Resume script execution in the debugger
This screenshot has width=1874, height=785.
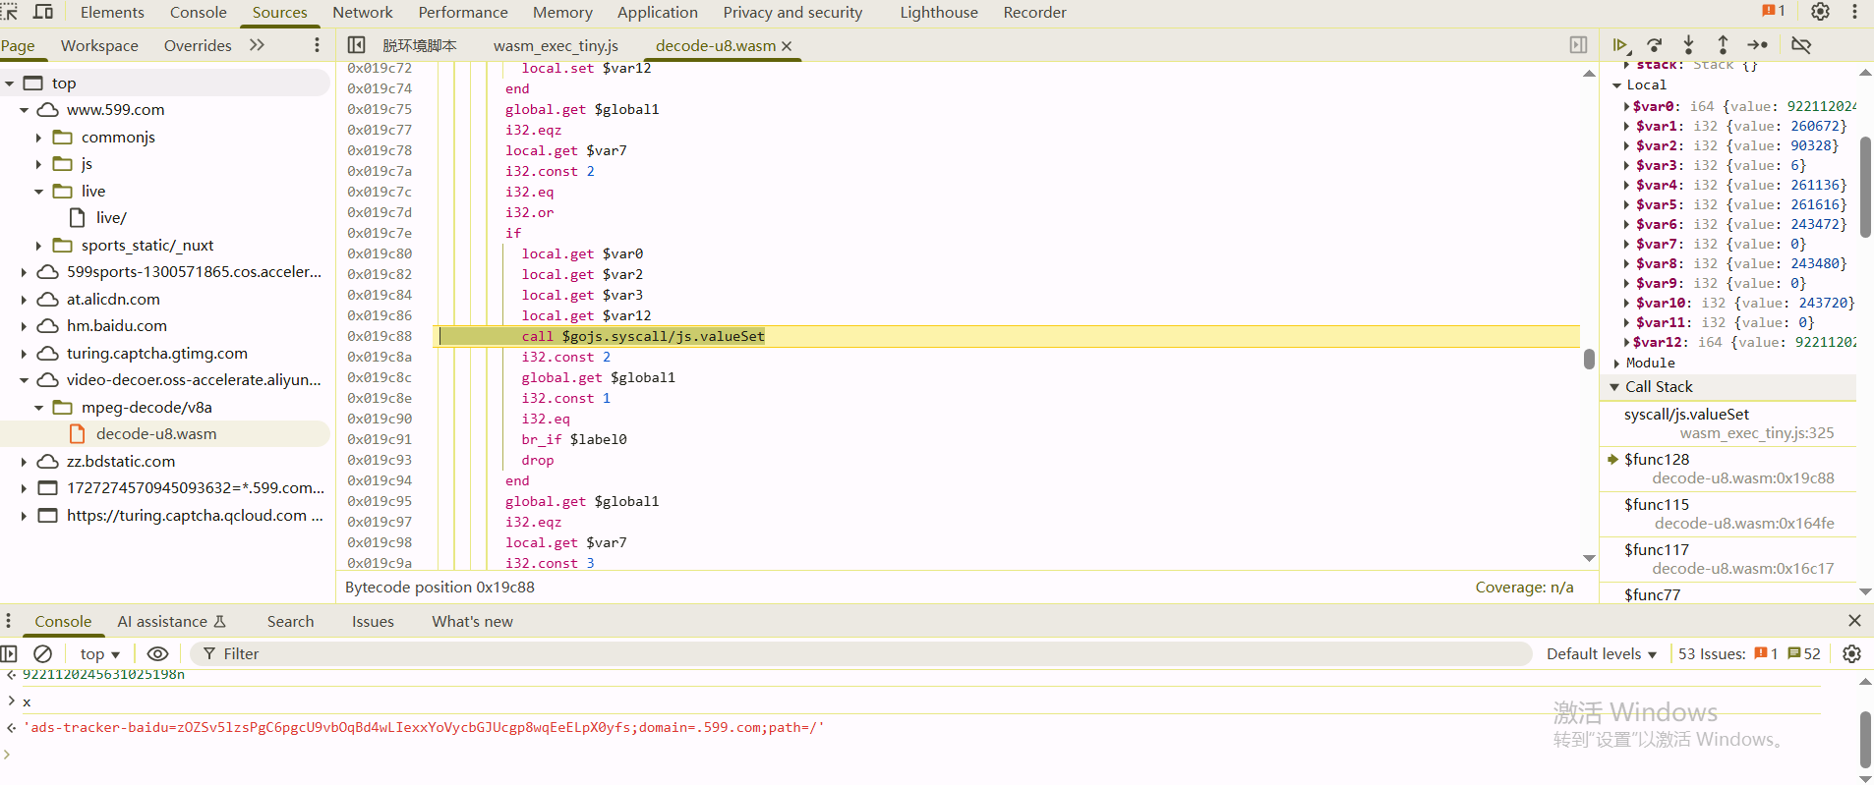(1620, 45)
